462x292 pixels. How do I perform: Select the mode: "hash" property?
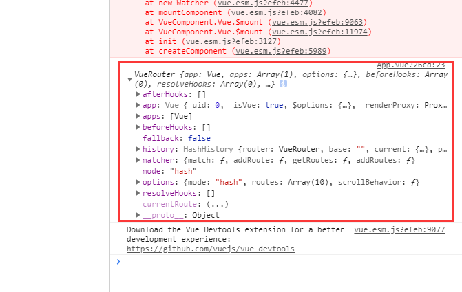tap(169, 171)
